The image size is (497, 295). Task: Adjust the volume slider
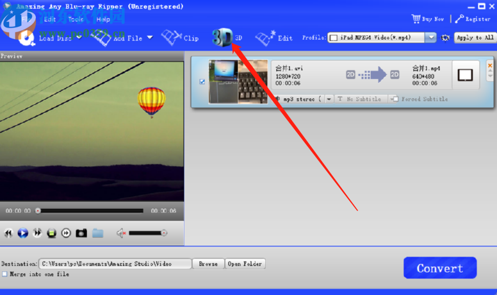click(164, 233)
